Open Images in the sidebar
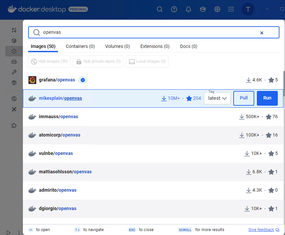The width and height of the screenshot is (285, 235). (14, 51)
